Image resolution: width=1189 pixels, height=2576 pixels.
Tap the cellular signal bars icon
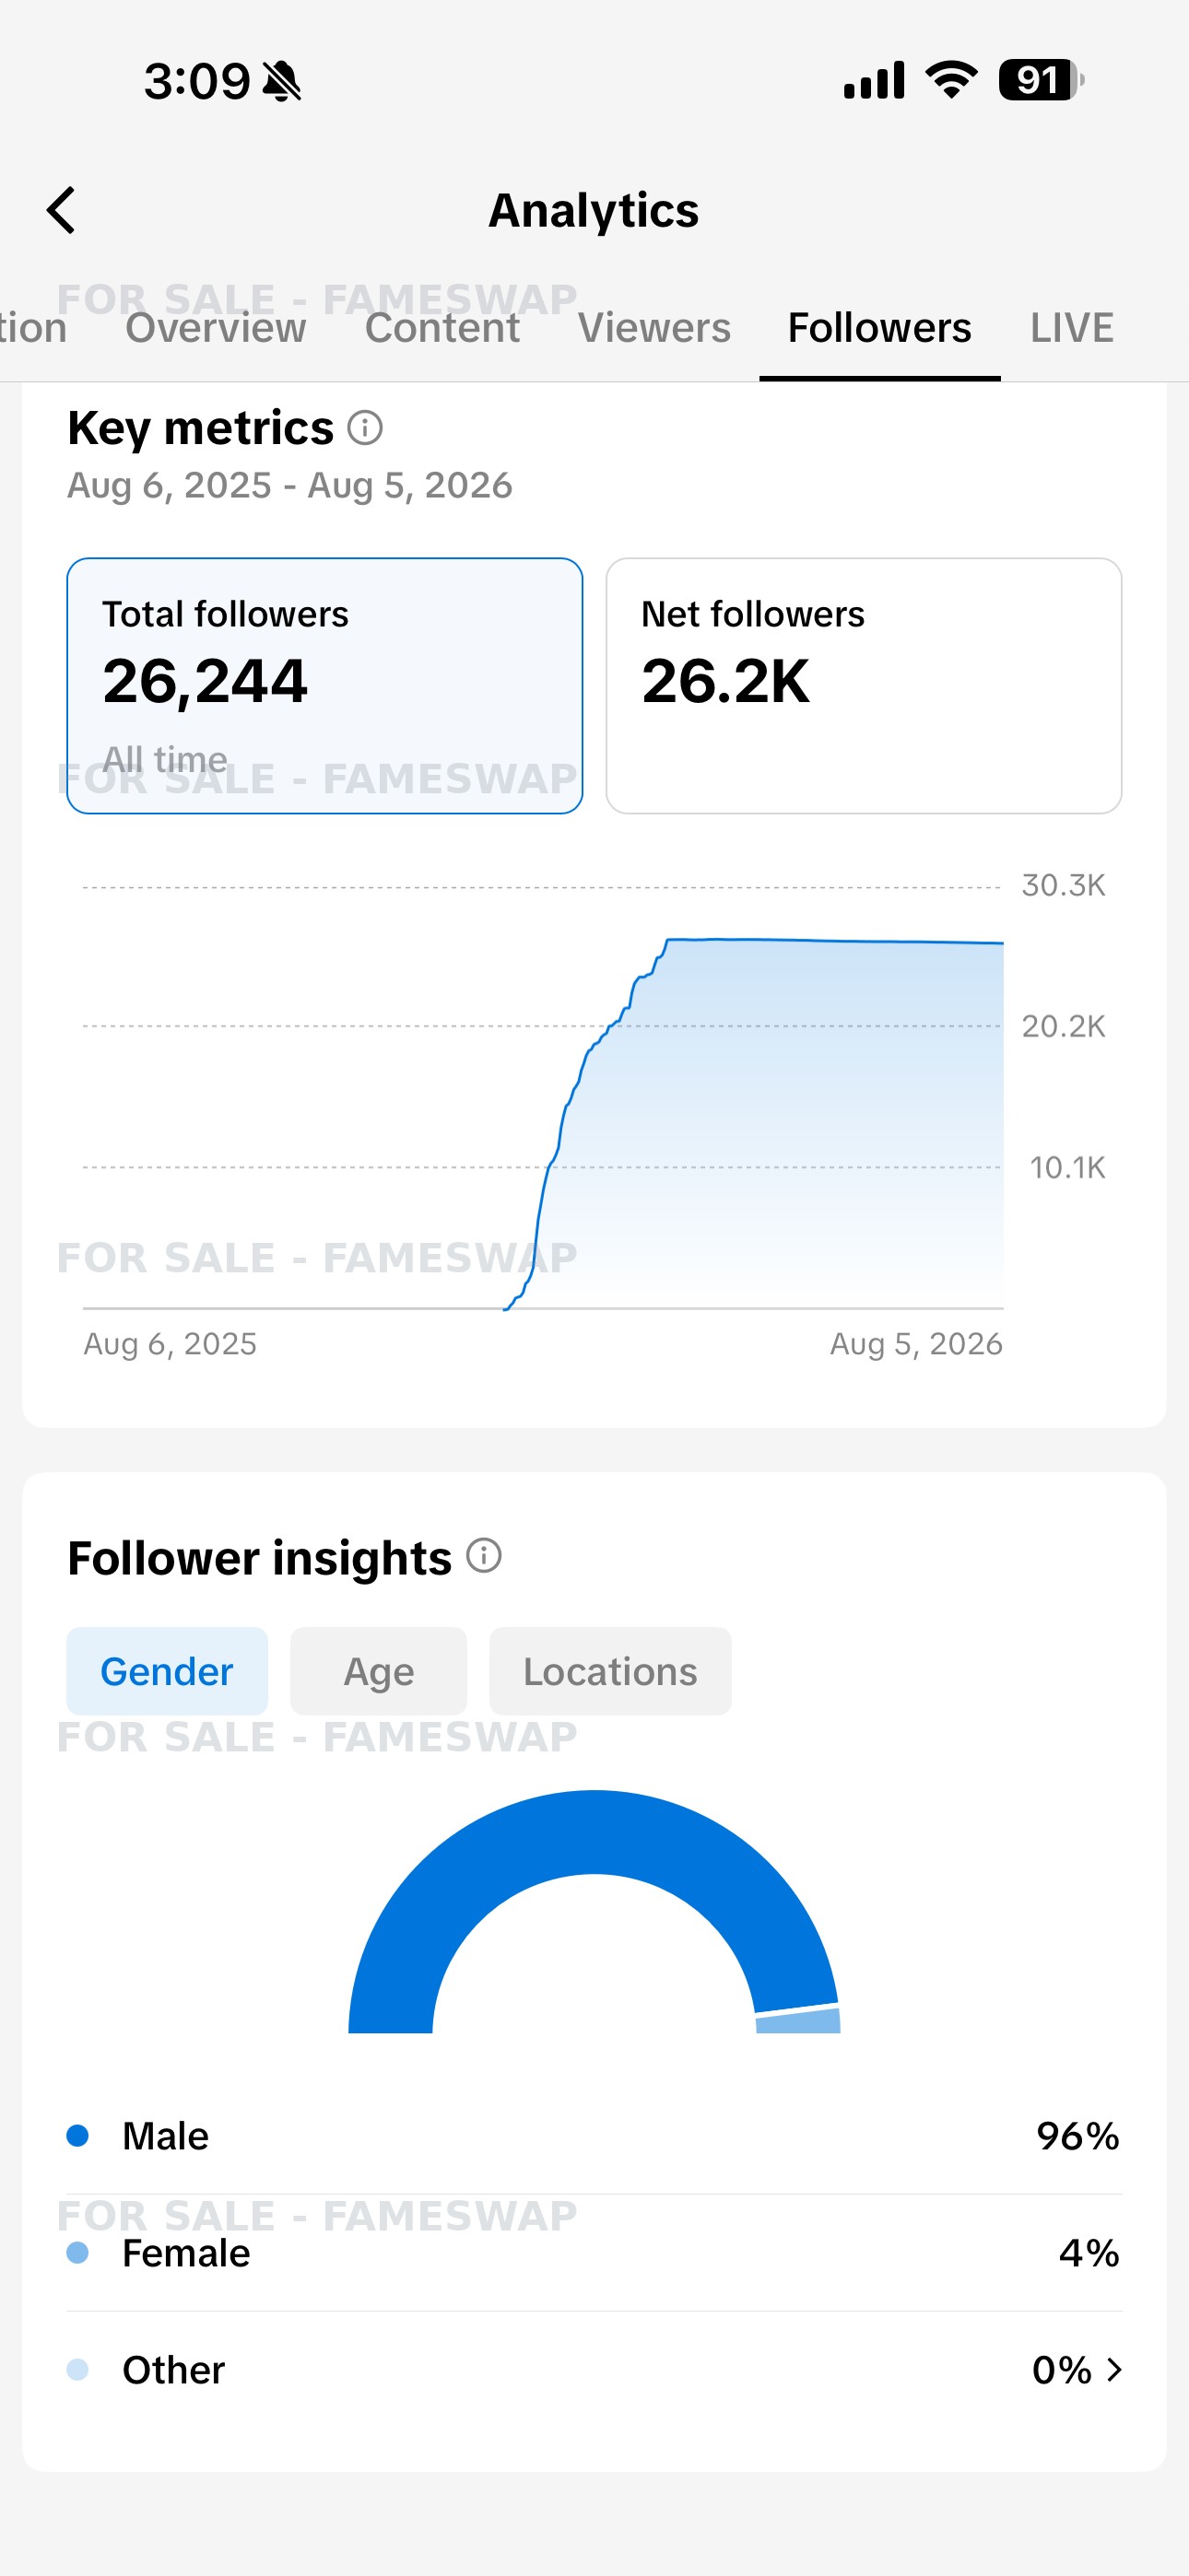(874, 80)
